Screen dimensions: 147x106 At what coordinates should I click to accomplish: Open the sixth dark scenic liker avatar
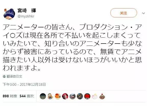pyautogui.click(x=80, y=96)
